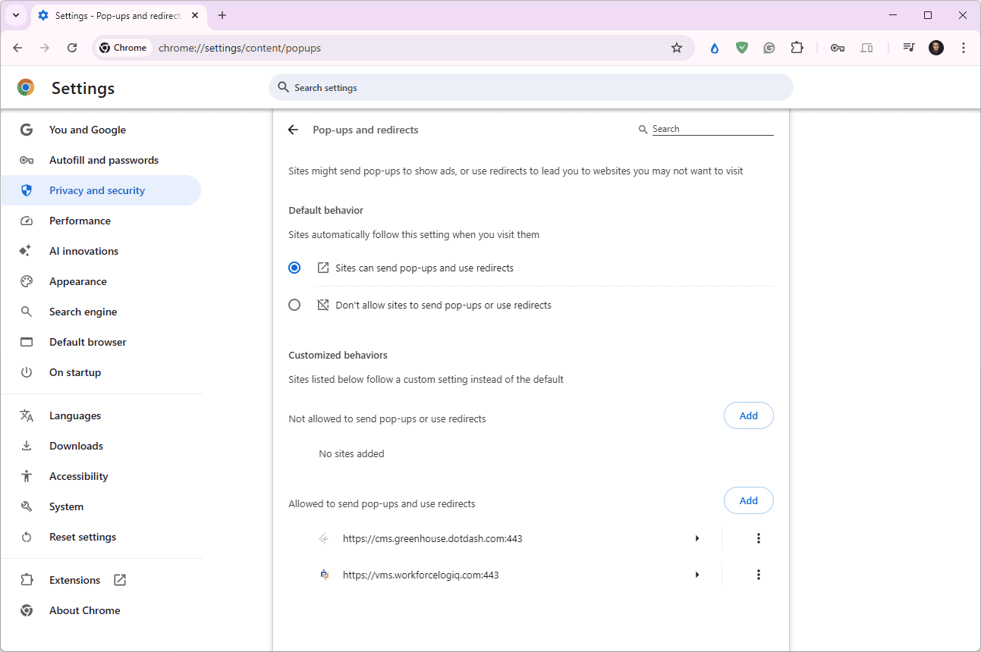Reload the page using the refresh icon
This screenshot has width=981, height=652.
[72, 48]
